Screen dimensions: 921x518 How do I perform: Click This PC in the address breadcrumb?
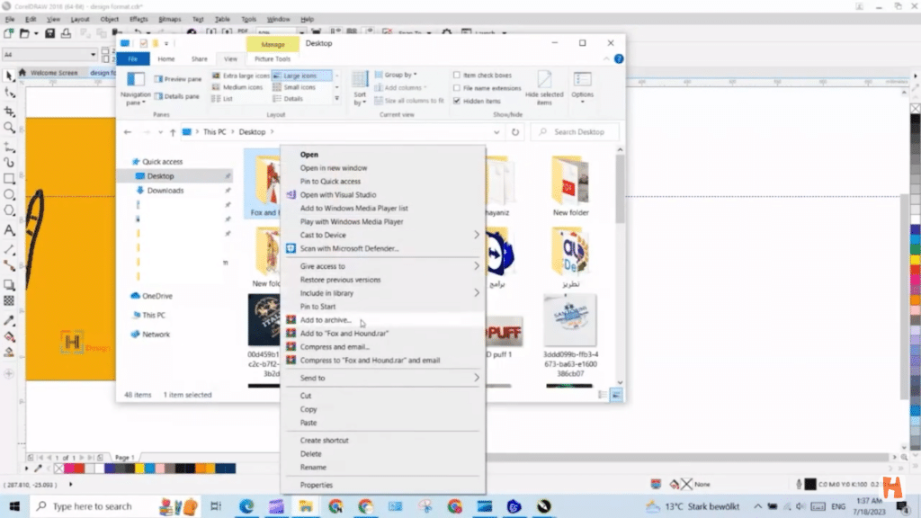click(214, 132)
